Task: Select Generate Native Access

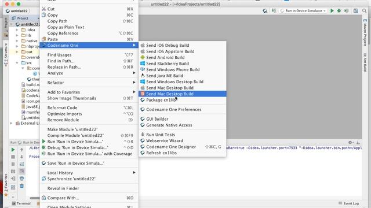Action: [182, 125]
